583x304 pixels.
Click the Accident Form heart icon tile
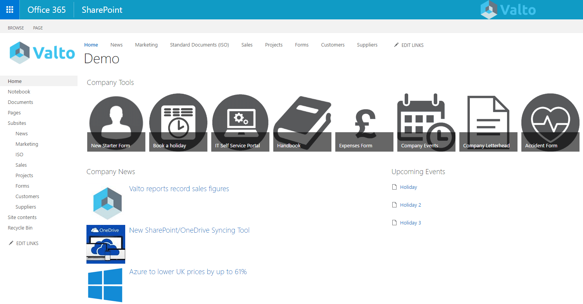pyautogui.click(x=550, y=123)
